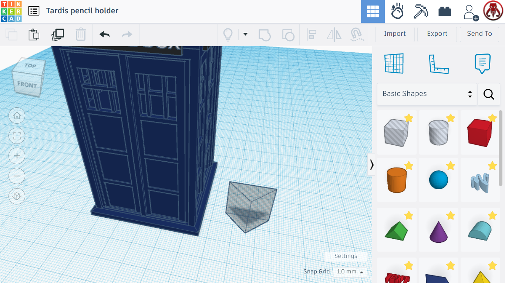505x283 pixels.
Task: Click the Zoom out minus button
Action: coord(17,176)
